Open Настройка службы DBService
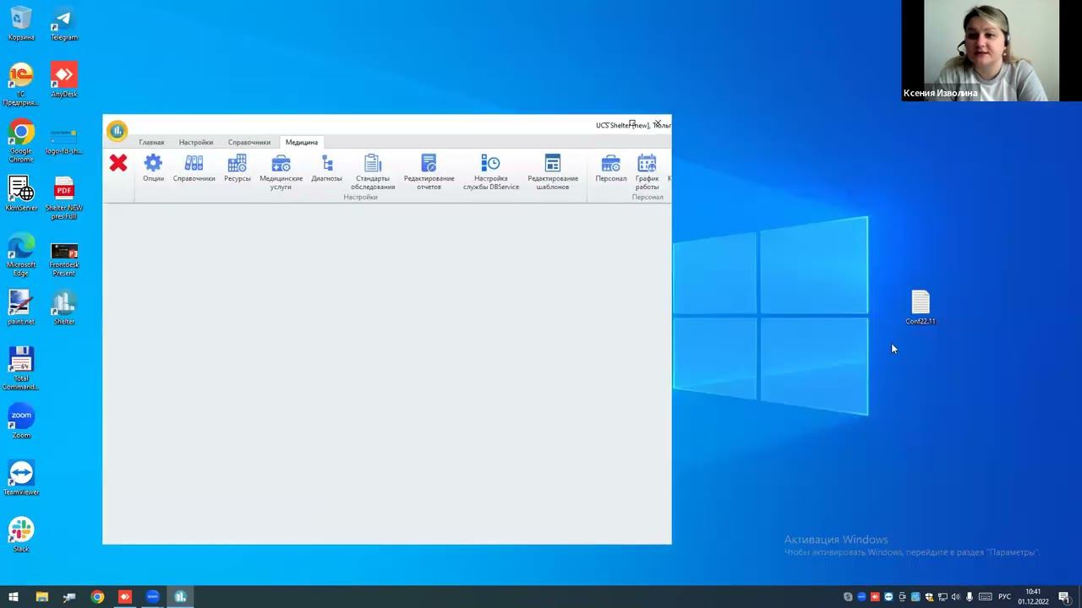The image size is (1082, 608). point(490,171)
